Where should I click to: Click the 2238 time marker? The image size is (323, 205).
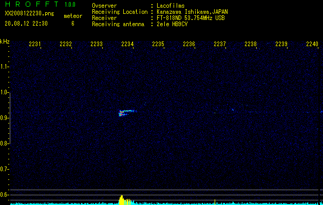click(251, 44)
